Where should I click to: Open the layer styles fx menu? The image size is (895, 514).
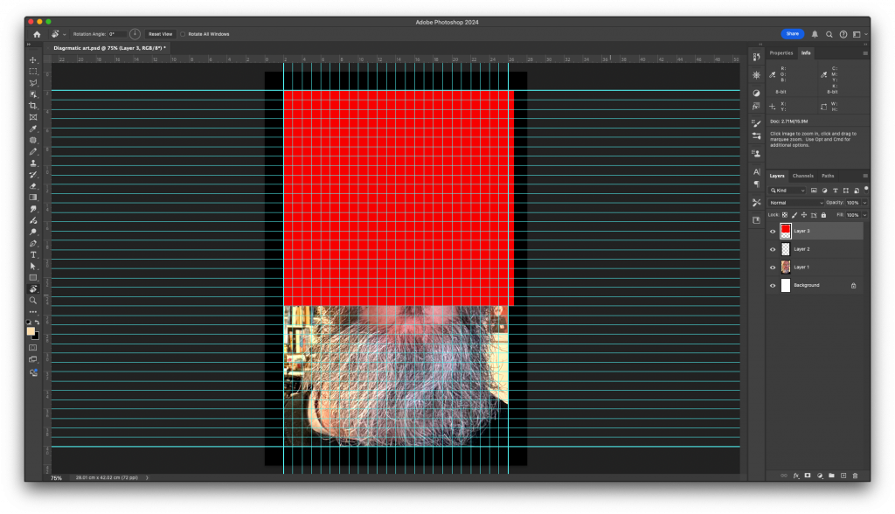click(x=796, y=476)
